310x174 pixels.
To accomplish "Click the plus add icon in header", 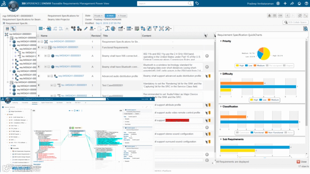I will coord(285,3).
